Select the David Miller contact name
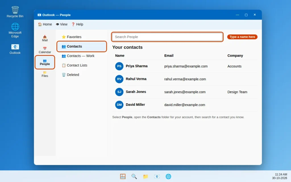 (x=135, y=105)
